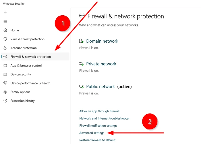Viewport: 201px width, 144px height.
Task: Click the Advanced settings link
Action: [x=92, y=133]
